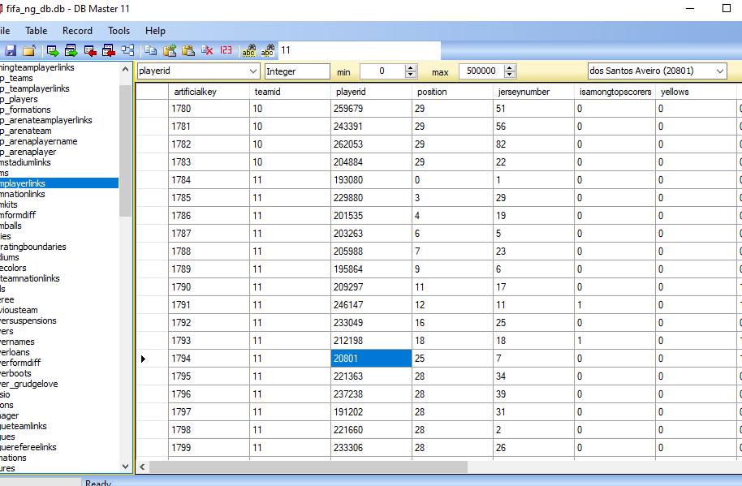Open the File menu
742x486 pixels.
(4, 31)
